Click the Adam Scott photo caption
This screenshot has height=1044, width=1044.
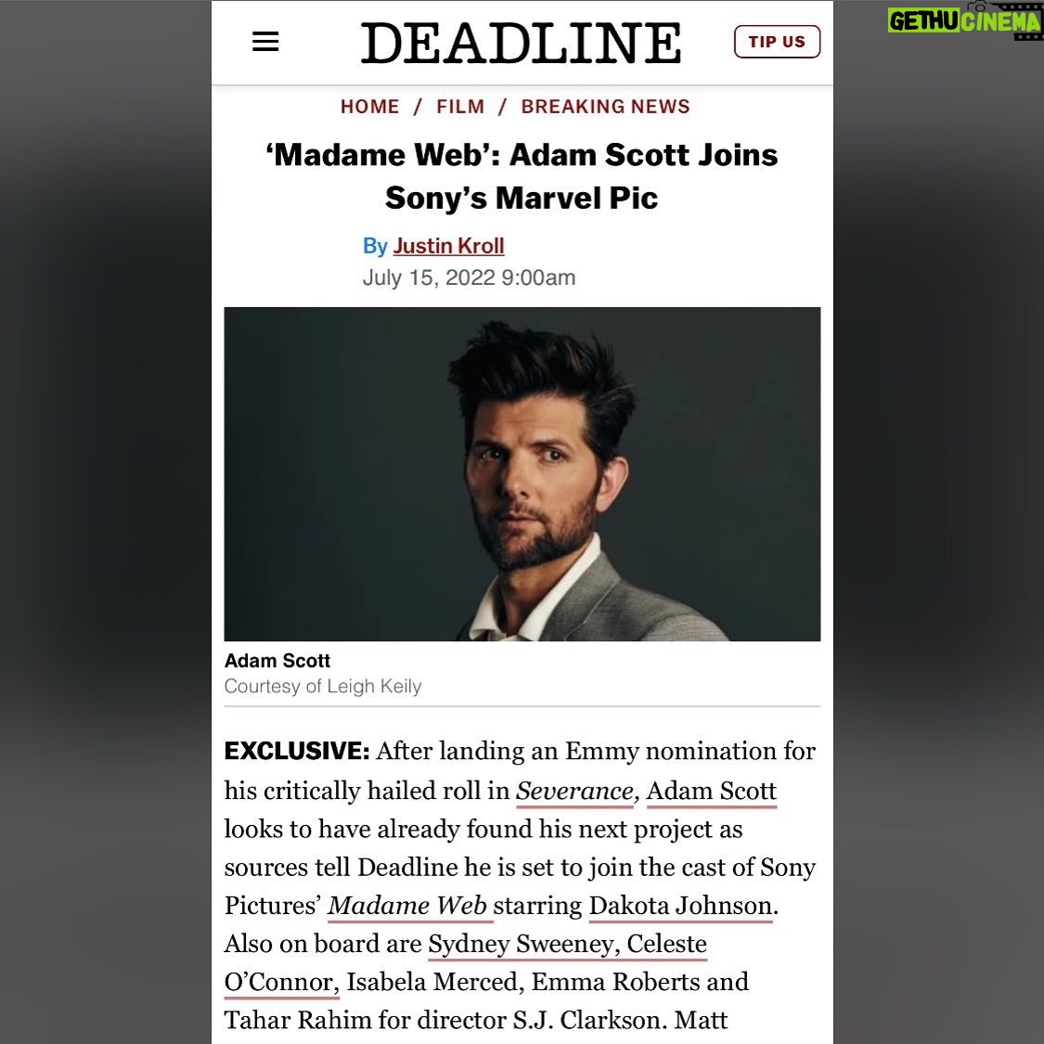[x=277, y=661]
